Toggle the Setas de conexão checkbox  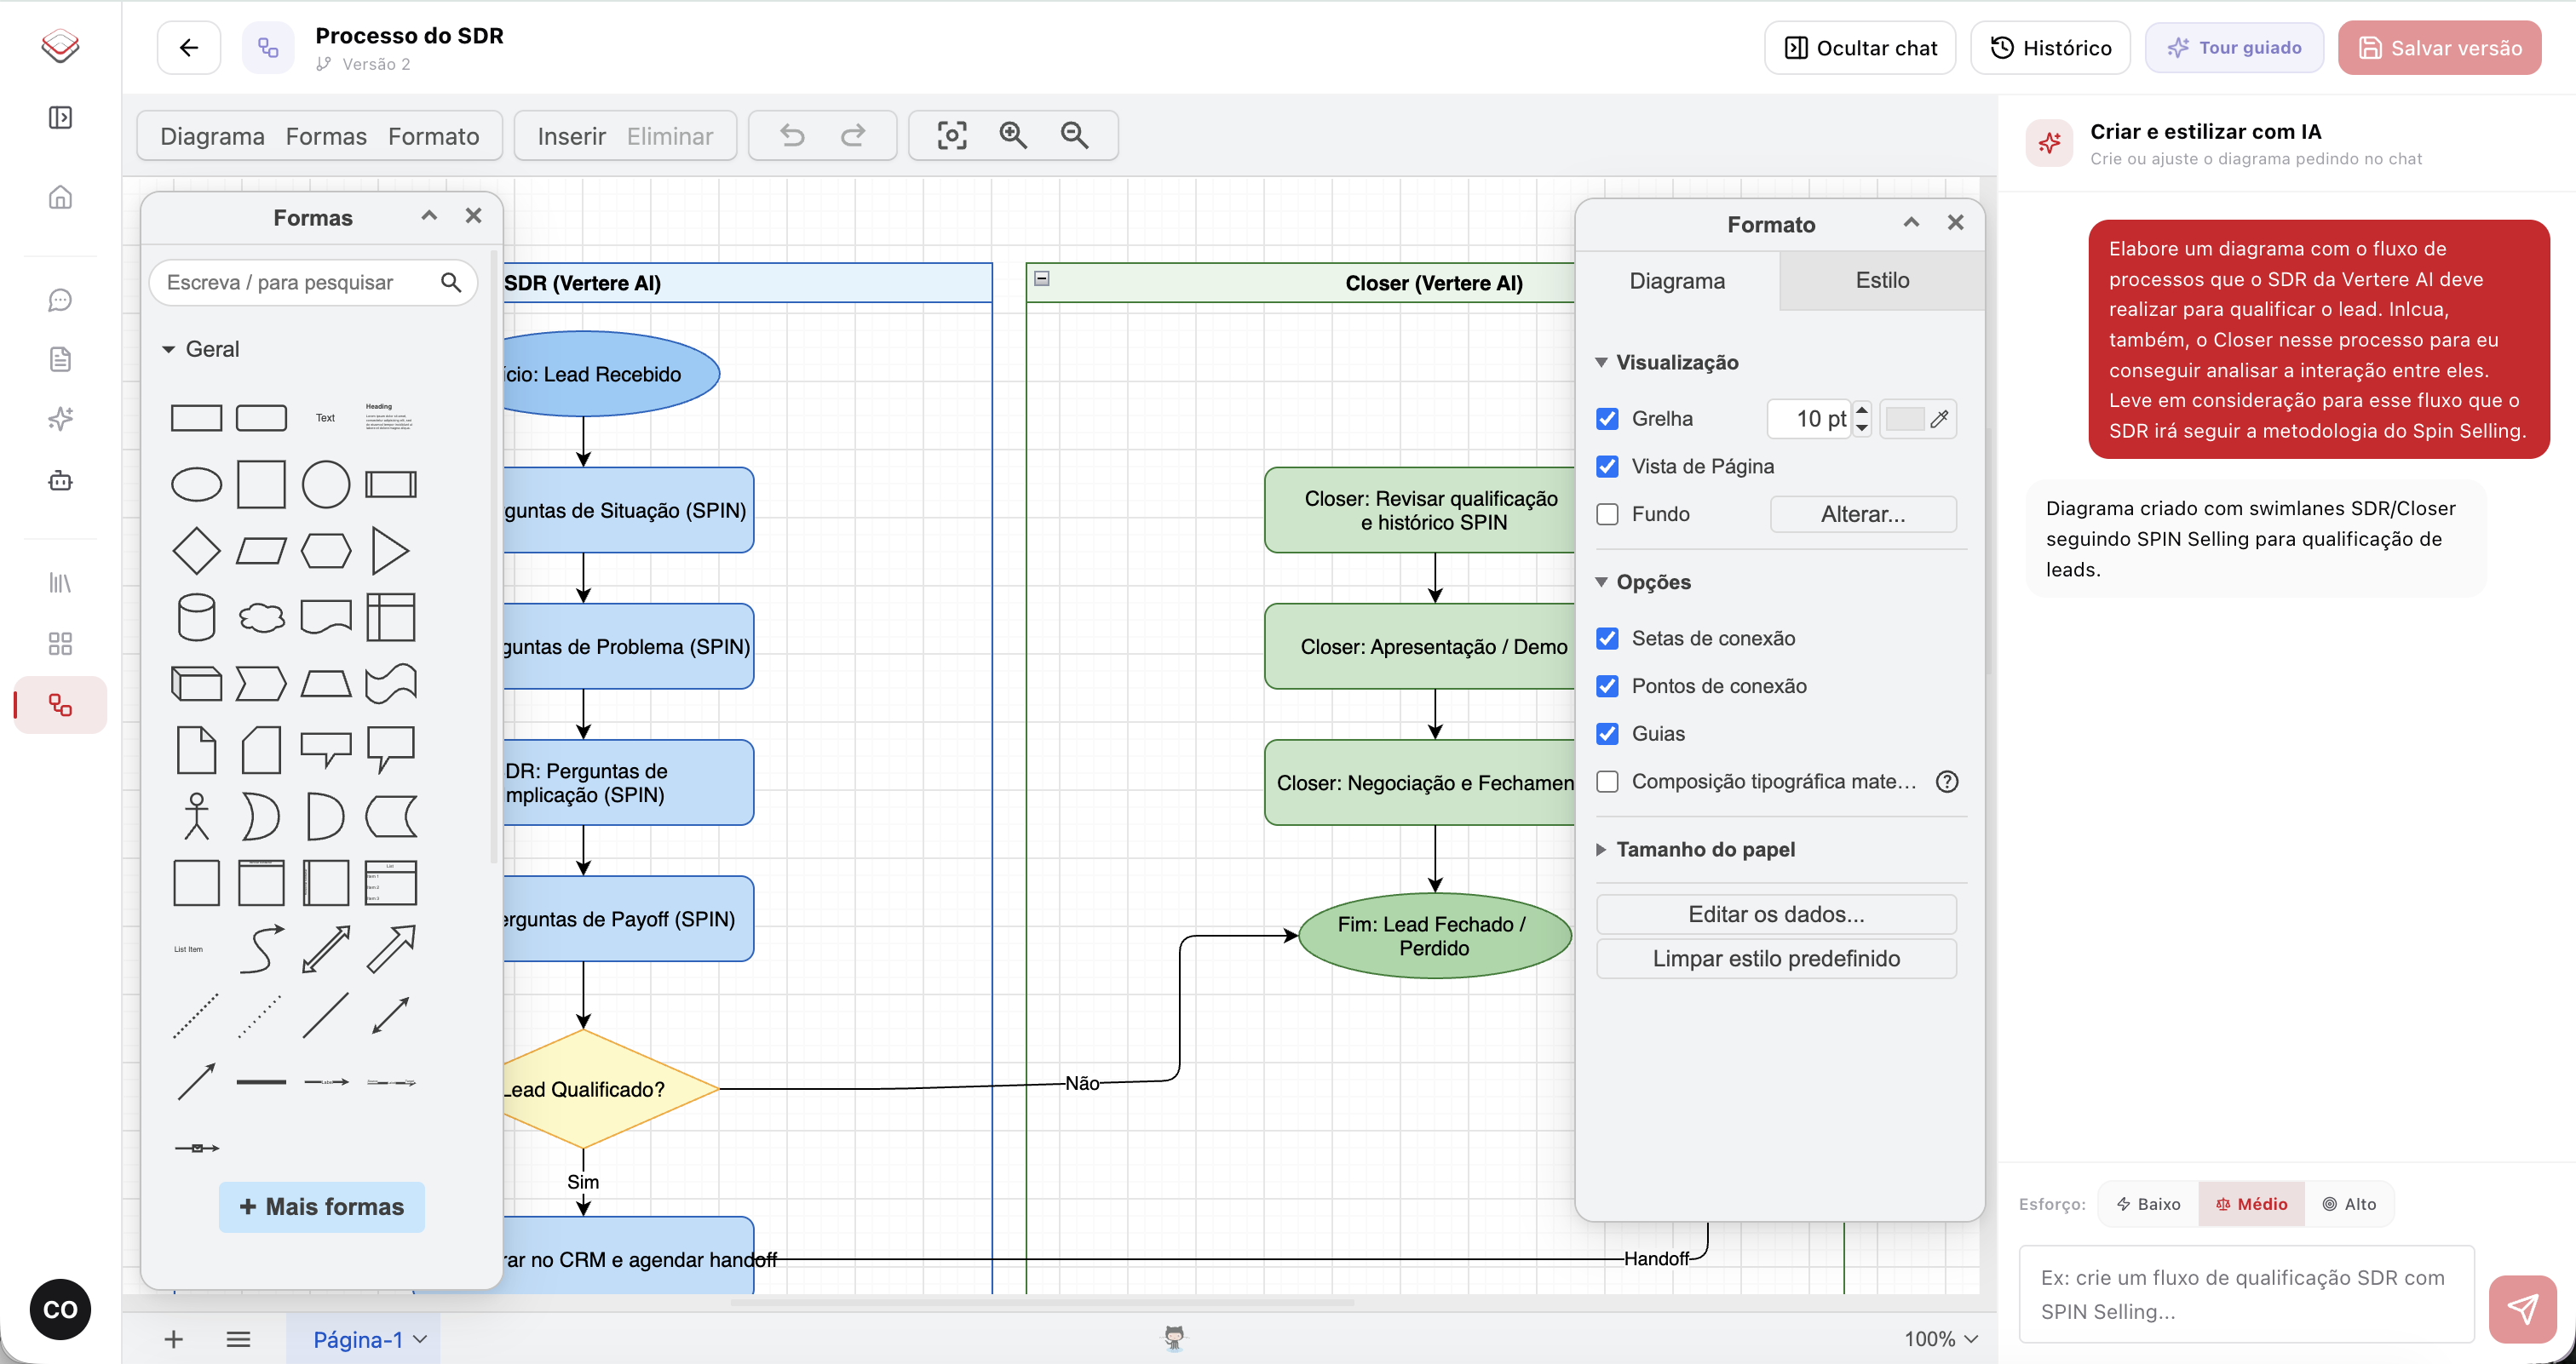pyautogui.click(x=1607, y=639)
